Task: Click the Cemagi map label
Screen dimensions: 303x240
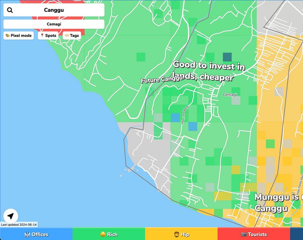Action: [x=230, y=94]
